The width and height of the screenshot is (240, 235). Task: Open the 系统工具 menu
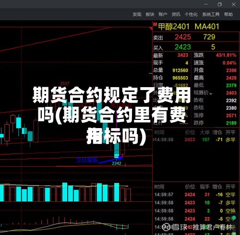click(x=211, y=14)
